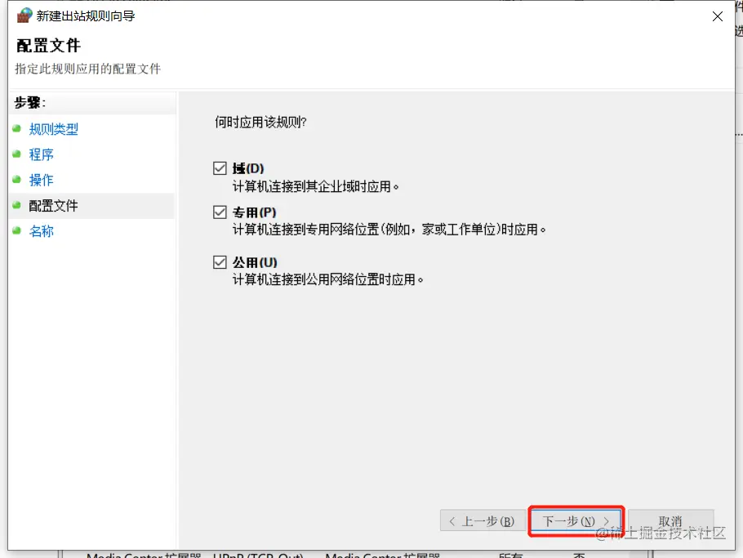Viewport: 743px width, 558px height.
Task: Click the wizard icon in the title bar
Action: [x=24, y=15]
